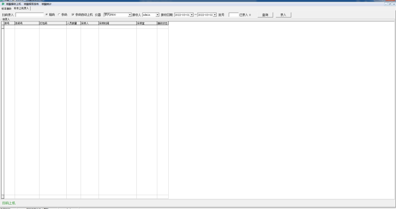Open the 核酸统计 menu
Image resolution: width=396 pixels, height=209 pixels.
[47, 4]
